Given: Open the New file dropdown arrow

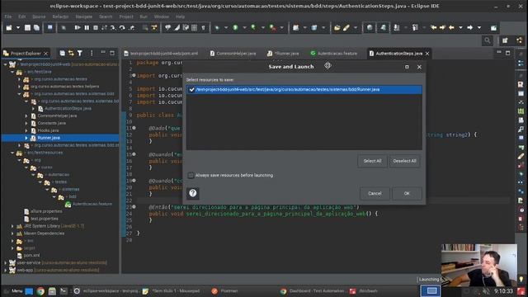Looking at the screenshot, I should [x=18, y=27].
